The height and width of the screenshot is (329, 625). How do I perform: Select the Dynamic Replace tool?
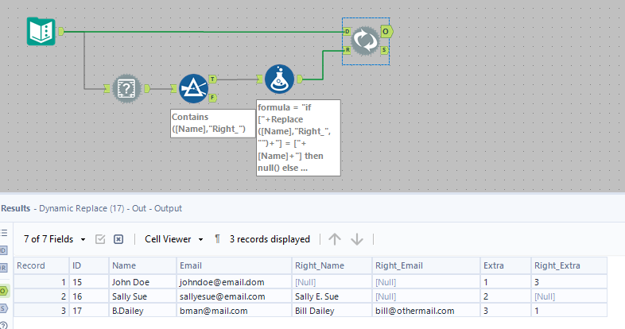365,41
